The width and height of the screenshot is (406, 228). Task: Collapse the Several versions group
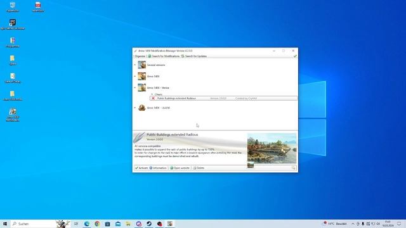(135, 65)
